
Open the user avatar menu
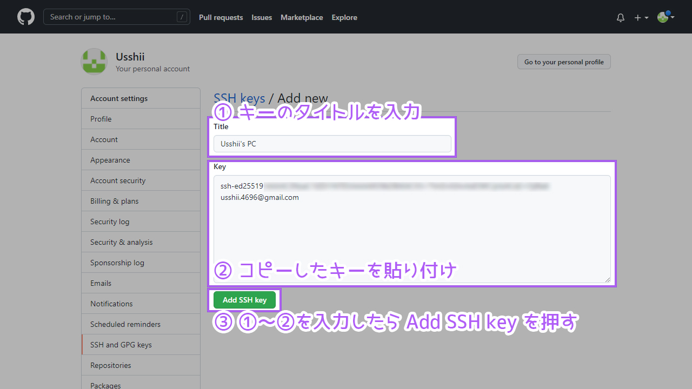pyautogui.click(x=666, y=17)
